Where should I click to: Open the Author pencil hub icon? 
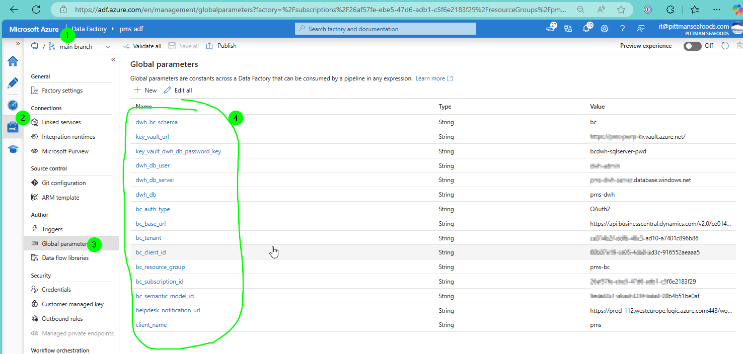13,83
